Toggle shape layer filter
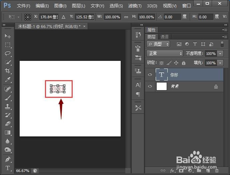Viewport: 230px width, 175px height. tap(203, 44)
